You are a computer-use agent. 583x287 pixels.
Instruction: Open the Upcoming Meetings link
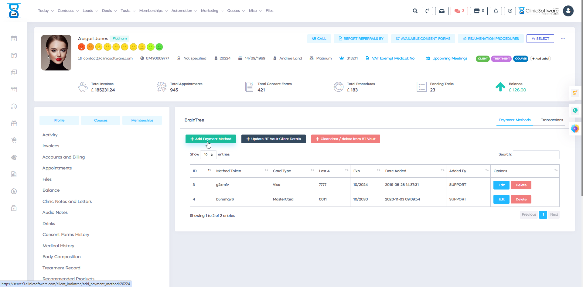pos(450,58)
